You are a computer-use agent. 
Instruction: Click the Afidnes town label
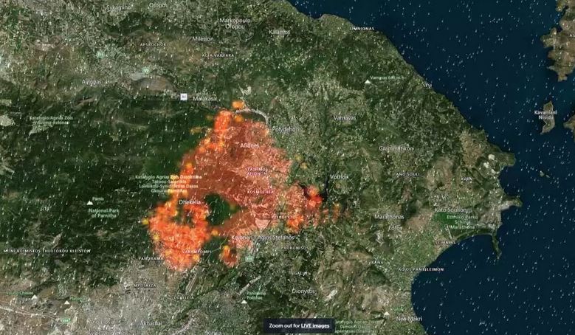point(249,145)
